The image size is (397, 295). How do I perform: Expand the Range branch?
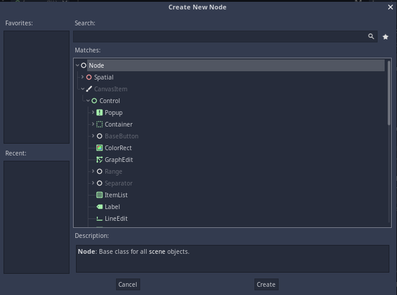click(x=93, y=171)
